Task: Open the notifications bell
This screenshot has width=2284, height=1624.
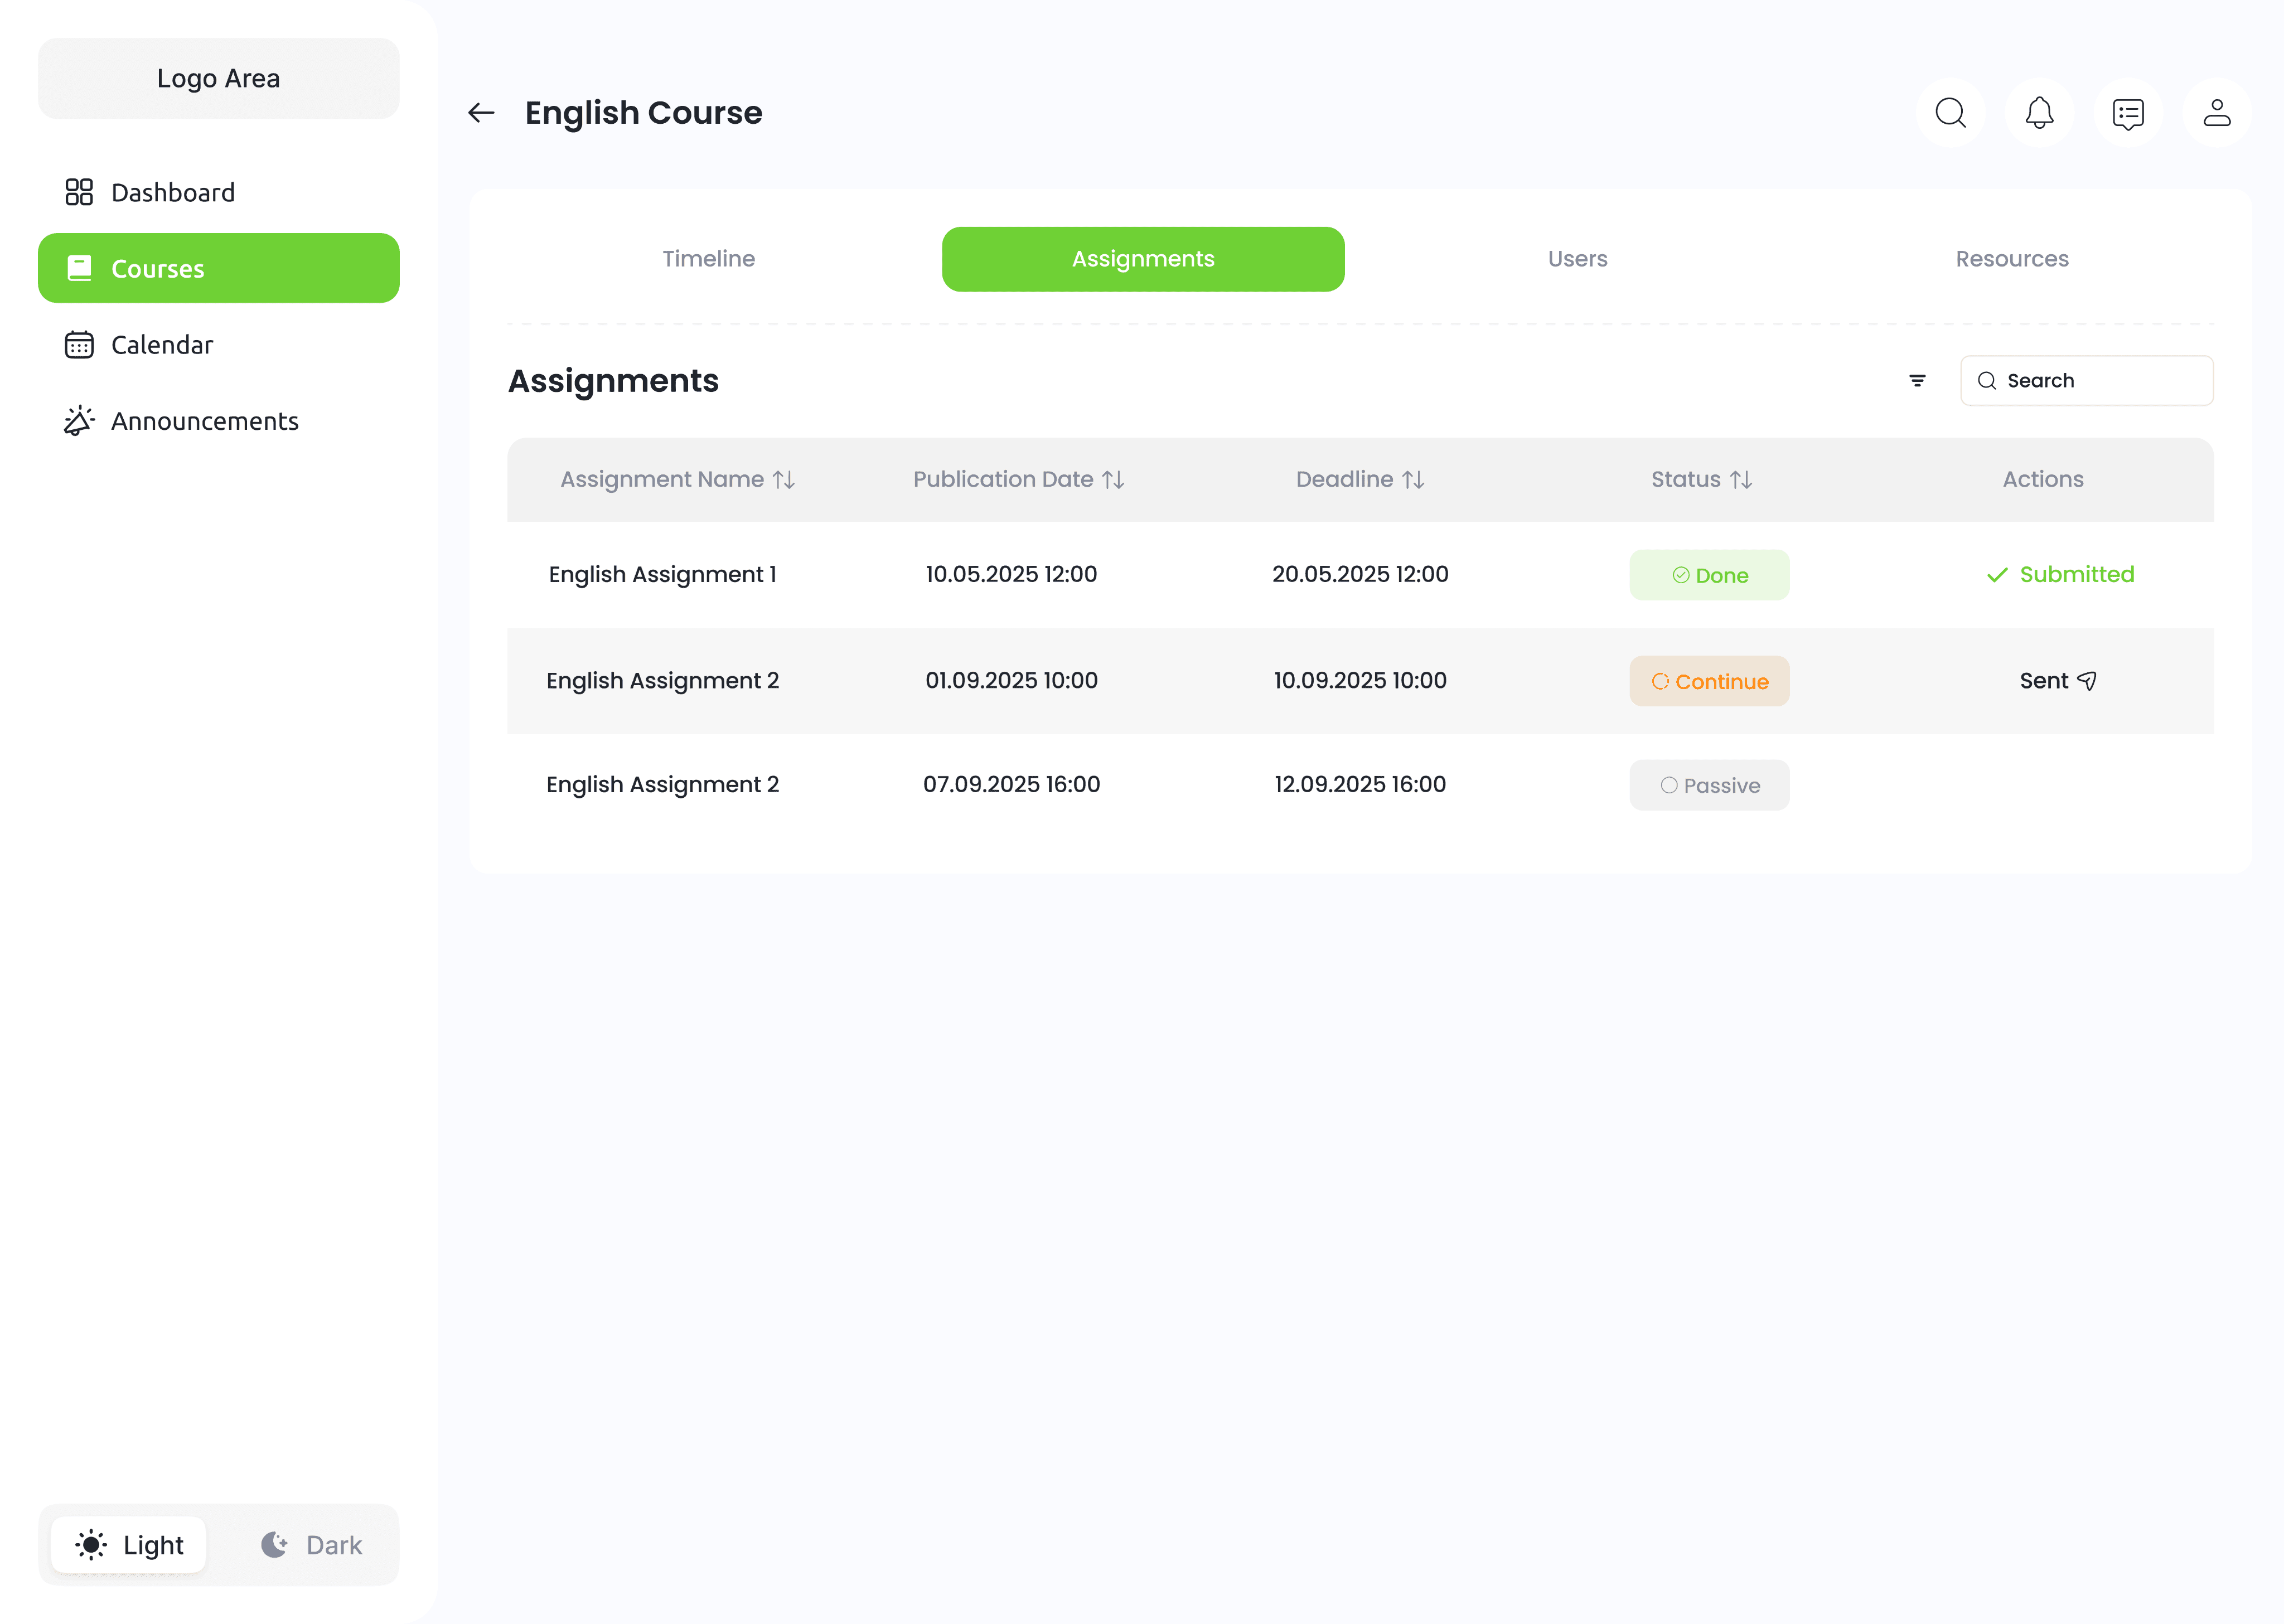Action: pyautogui.click(x=2039, y=113)
